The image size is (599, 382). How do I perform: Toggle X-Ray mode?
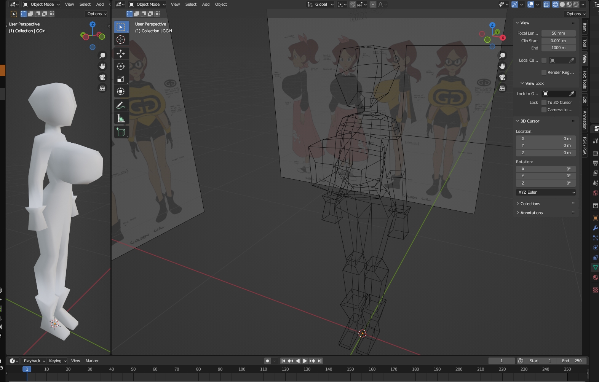coord(546,4)
